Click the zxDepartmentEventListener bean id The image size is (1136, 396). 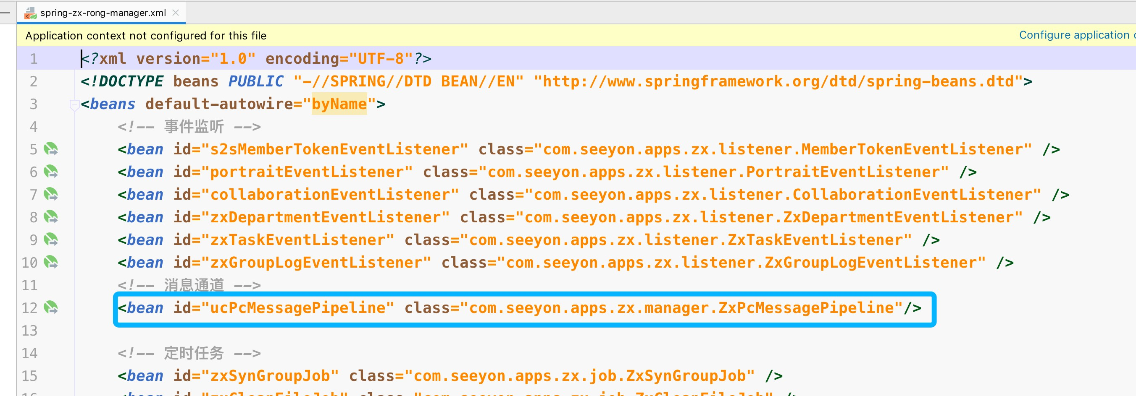[326, 218]
